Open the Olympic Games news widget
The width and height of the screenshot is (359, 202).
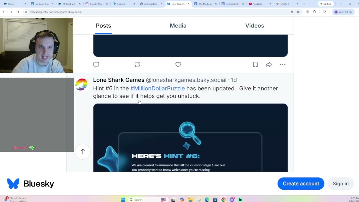coord(15,199)
